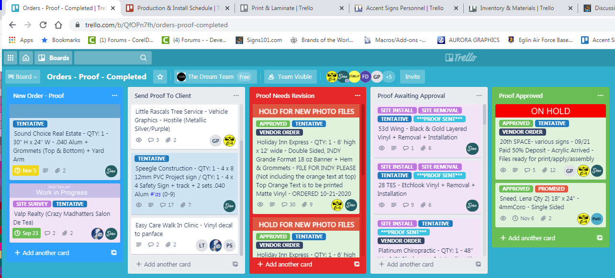Image resolution: width=615 pixels, height=278 pixels.
Task: Click watch eye icon on 20th SPACE card
Action: tap(503, 170)
